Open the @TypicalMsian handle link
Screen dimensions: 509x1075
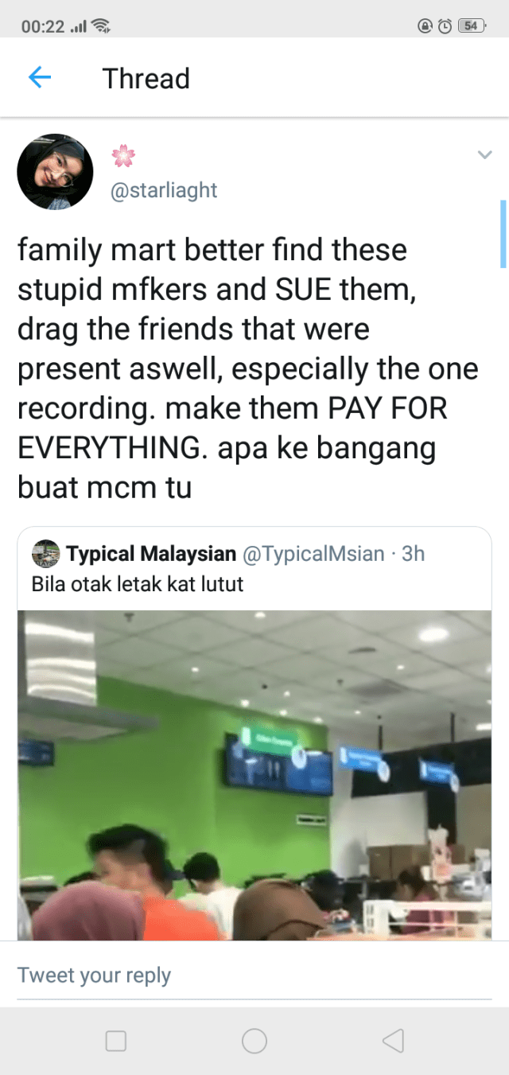[313, 553]
